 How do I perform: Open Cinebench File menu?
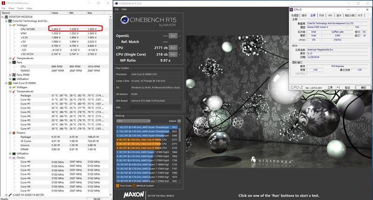click(117, 9)
